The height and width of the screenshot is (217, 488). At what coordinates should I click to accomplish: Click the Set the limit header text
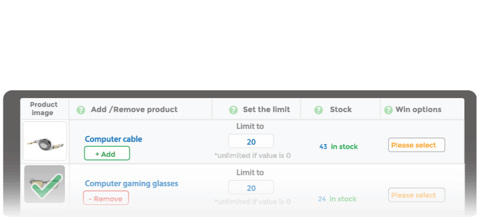[x=266, y=109]
